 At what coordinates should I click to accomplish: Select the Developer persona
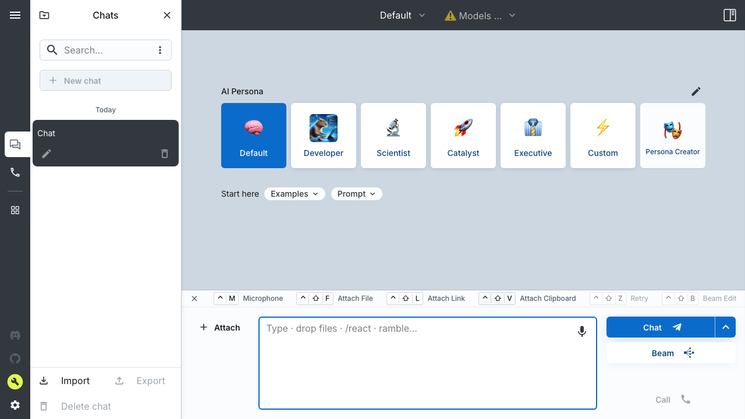[x=324, y=136]
